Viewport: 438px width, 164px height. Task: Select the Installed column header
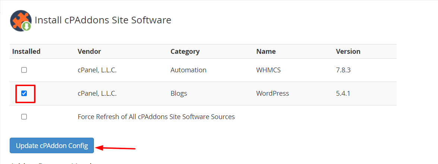26,52
